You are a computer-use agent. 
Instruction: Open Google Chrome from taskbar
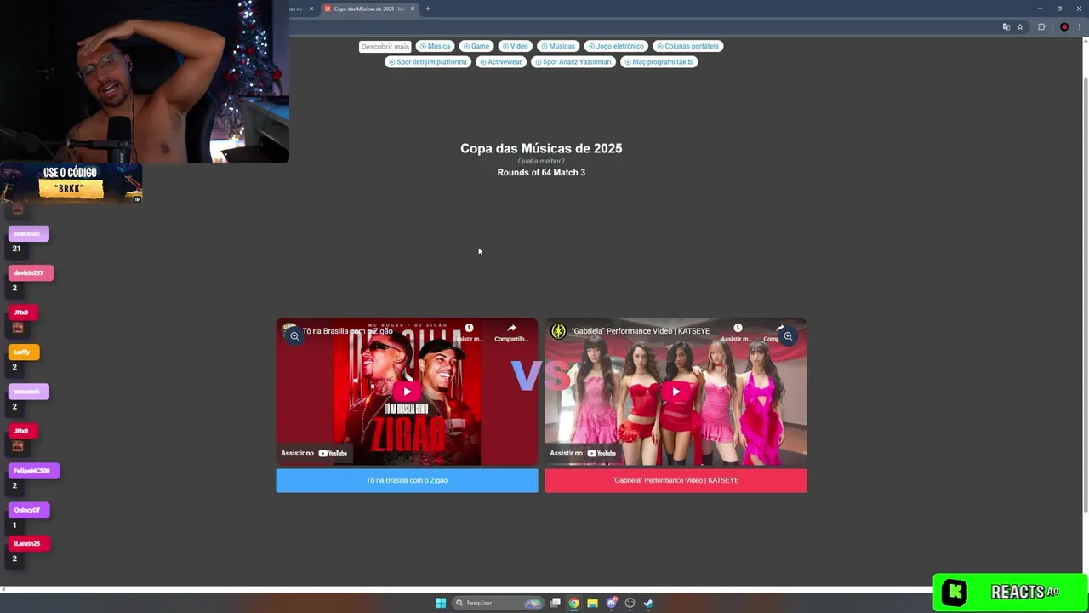click(574, 603)
